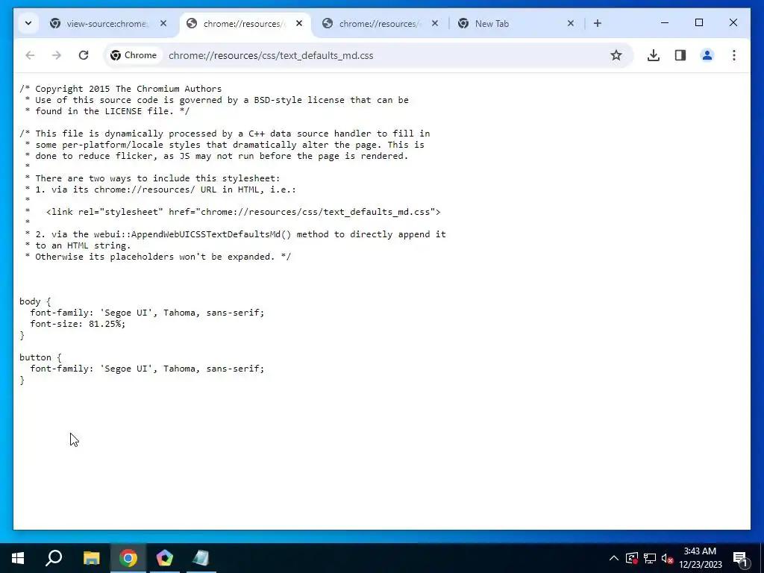764x573 pixels.
Task: Click the link rel="stylesheet" code line
Action: [x=243, y=212]
